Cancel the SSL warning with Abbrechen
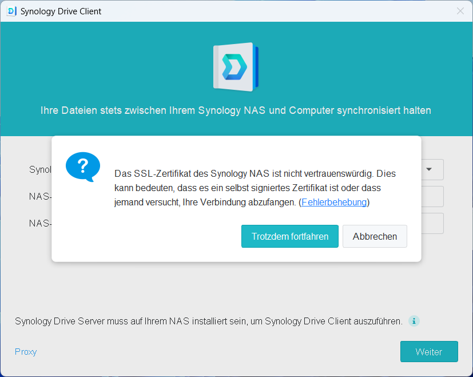Screen dimensions: 473x377 coord(375,236)
